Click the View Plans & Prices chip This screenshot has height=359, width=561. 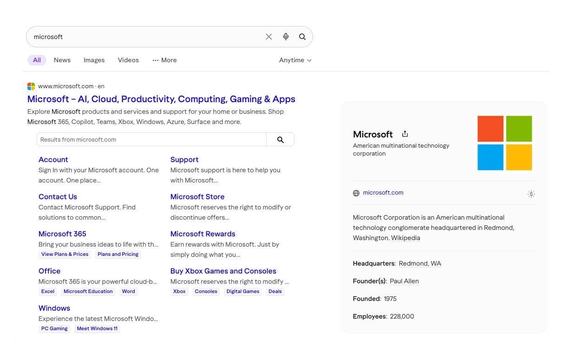(x=65, y=254)
